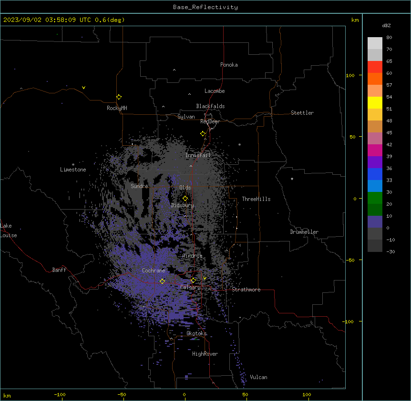The height and width of the screenshot is (401, 411).
Task: Click the yellow diamond marker above RockyMH
Action: pyautogui.click(x=119, y=97)
